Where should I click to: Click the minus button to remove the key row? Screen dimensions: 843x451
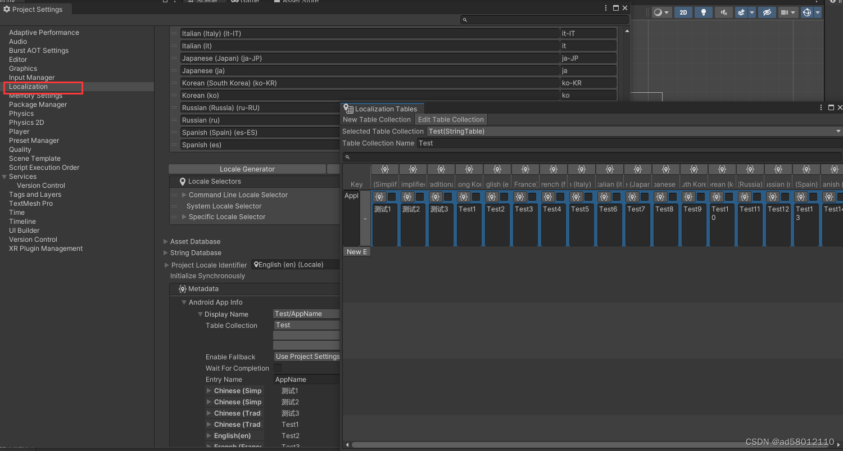click(365, 219)
